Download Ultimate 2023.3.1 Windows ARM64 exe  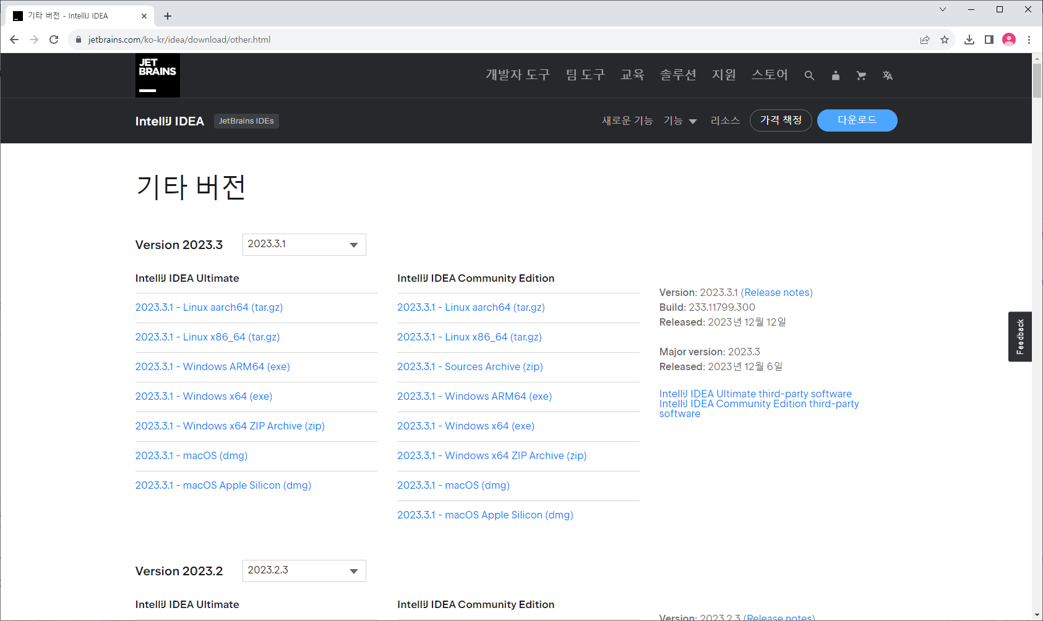213,366
